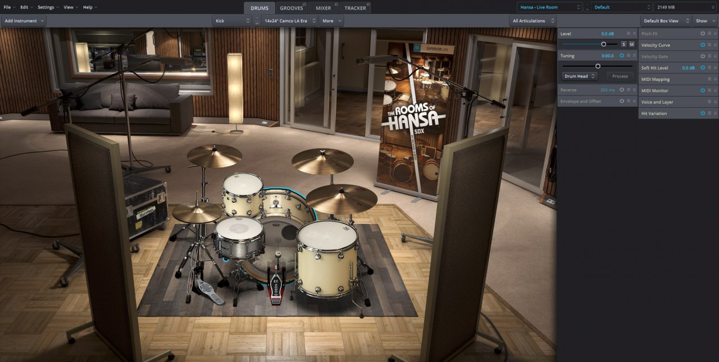Enable the Velocity Gate power button
Screen dimensions: 719x362
tap(703, 56)
